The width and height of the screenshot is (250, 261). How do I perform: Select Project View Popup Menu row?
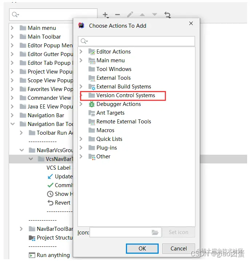tap(50, 72)
